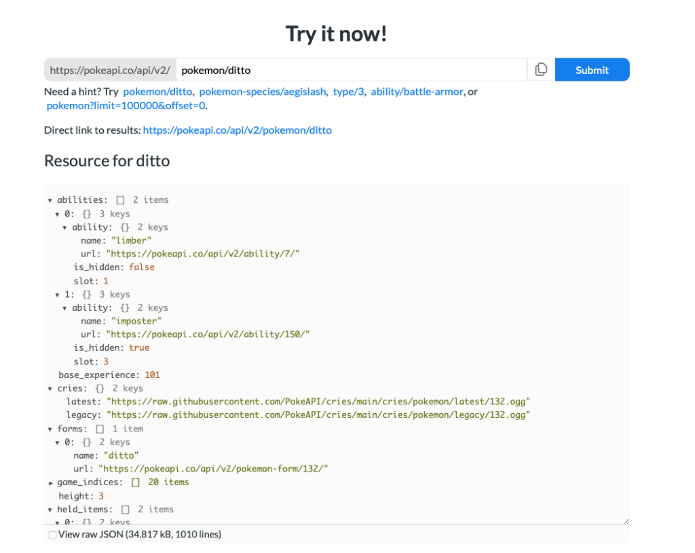This screenshot has height=553, width=695.
Task: Follow the direct link to ditto results
Action: click(x=237, y=130)
